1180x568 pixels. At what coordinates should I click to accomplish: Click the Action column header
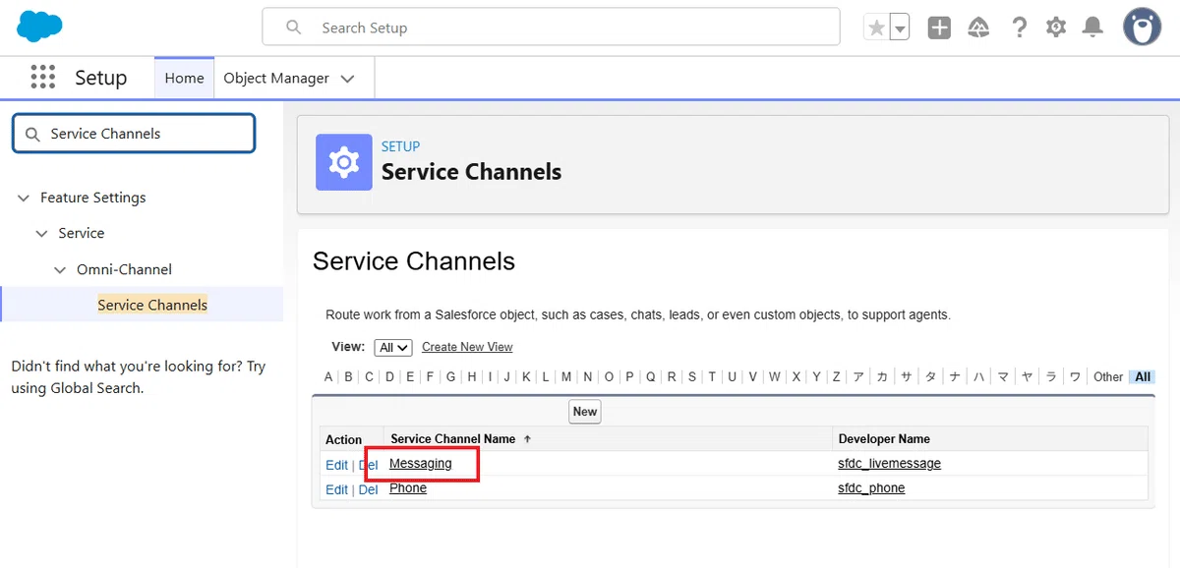pyautogui.click(x=344, y=440)
